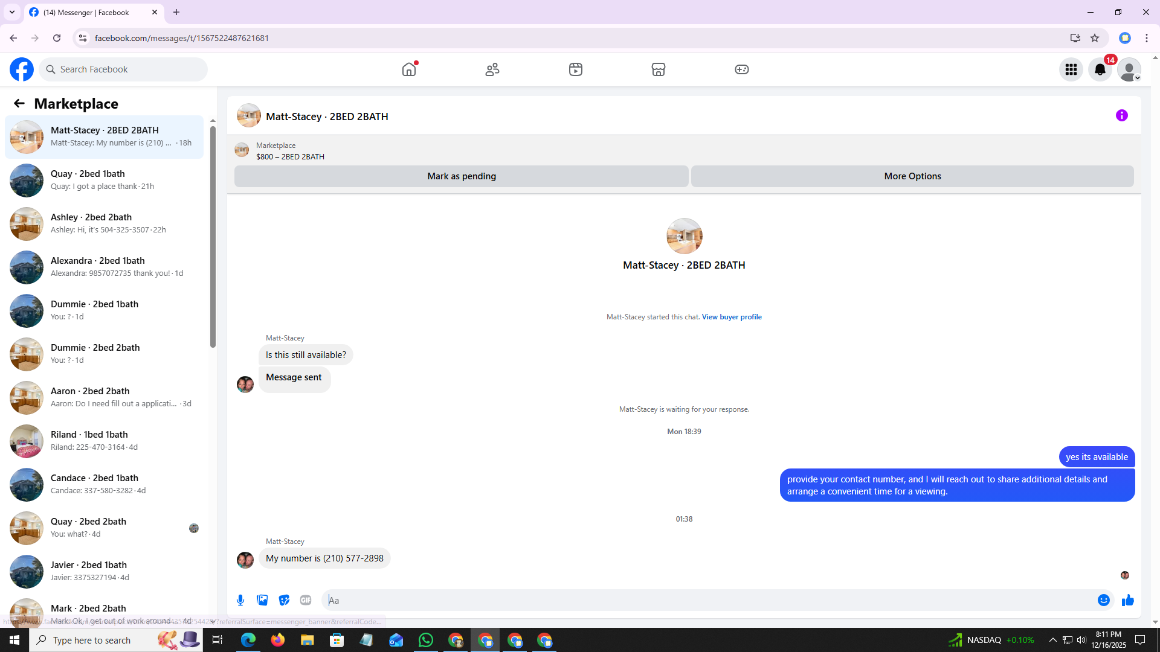The width and height of the screenshot is (1160, 652).
Task: Send a thumbs-up like
Action: pyautogui.click(x=1128, y=600)
